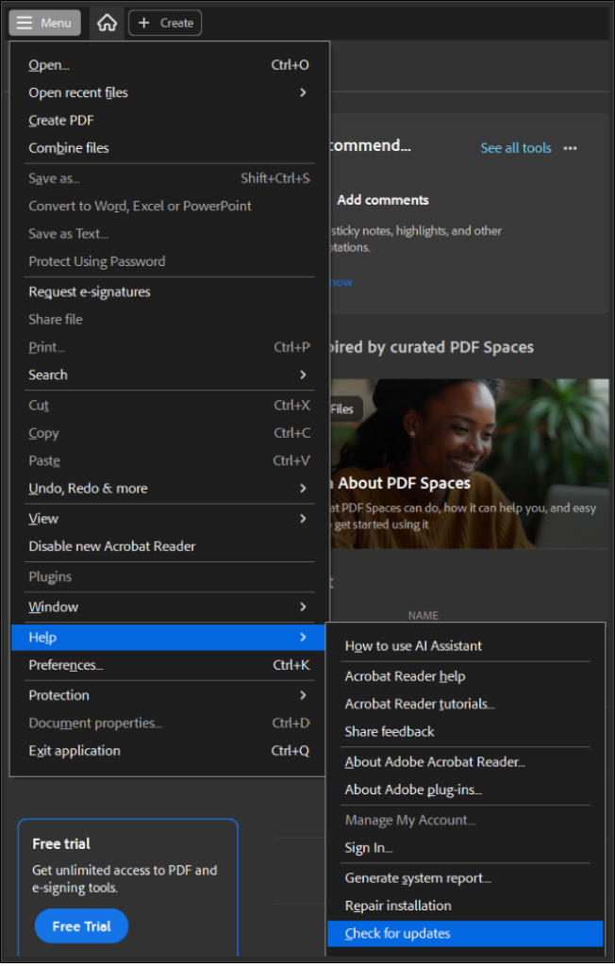Click the plus Create button
This screenshot has height=966, width=615.
click(x=165, y=23)
